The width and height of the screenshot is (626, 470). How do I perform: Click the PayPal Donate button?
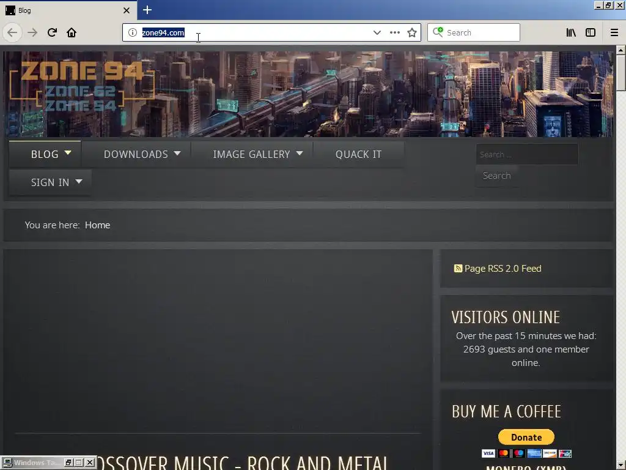pyautogui.click(x=526, y=437)
